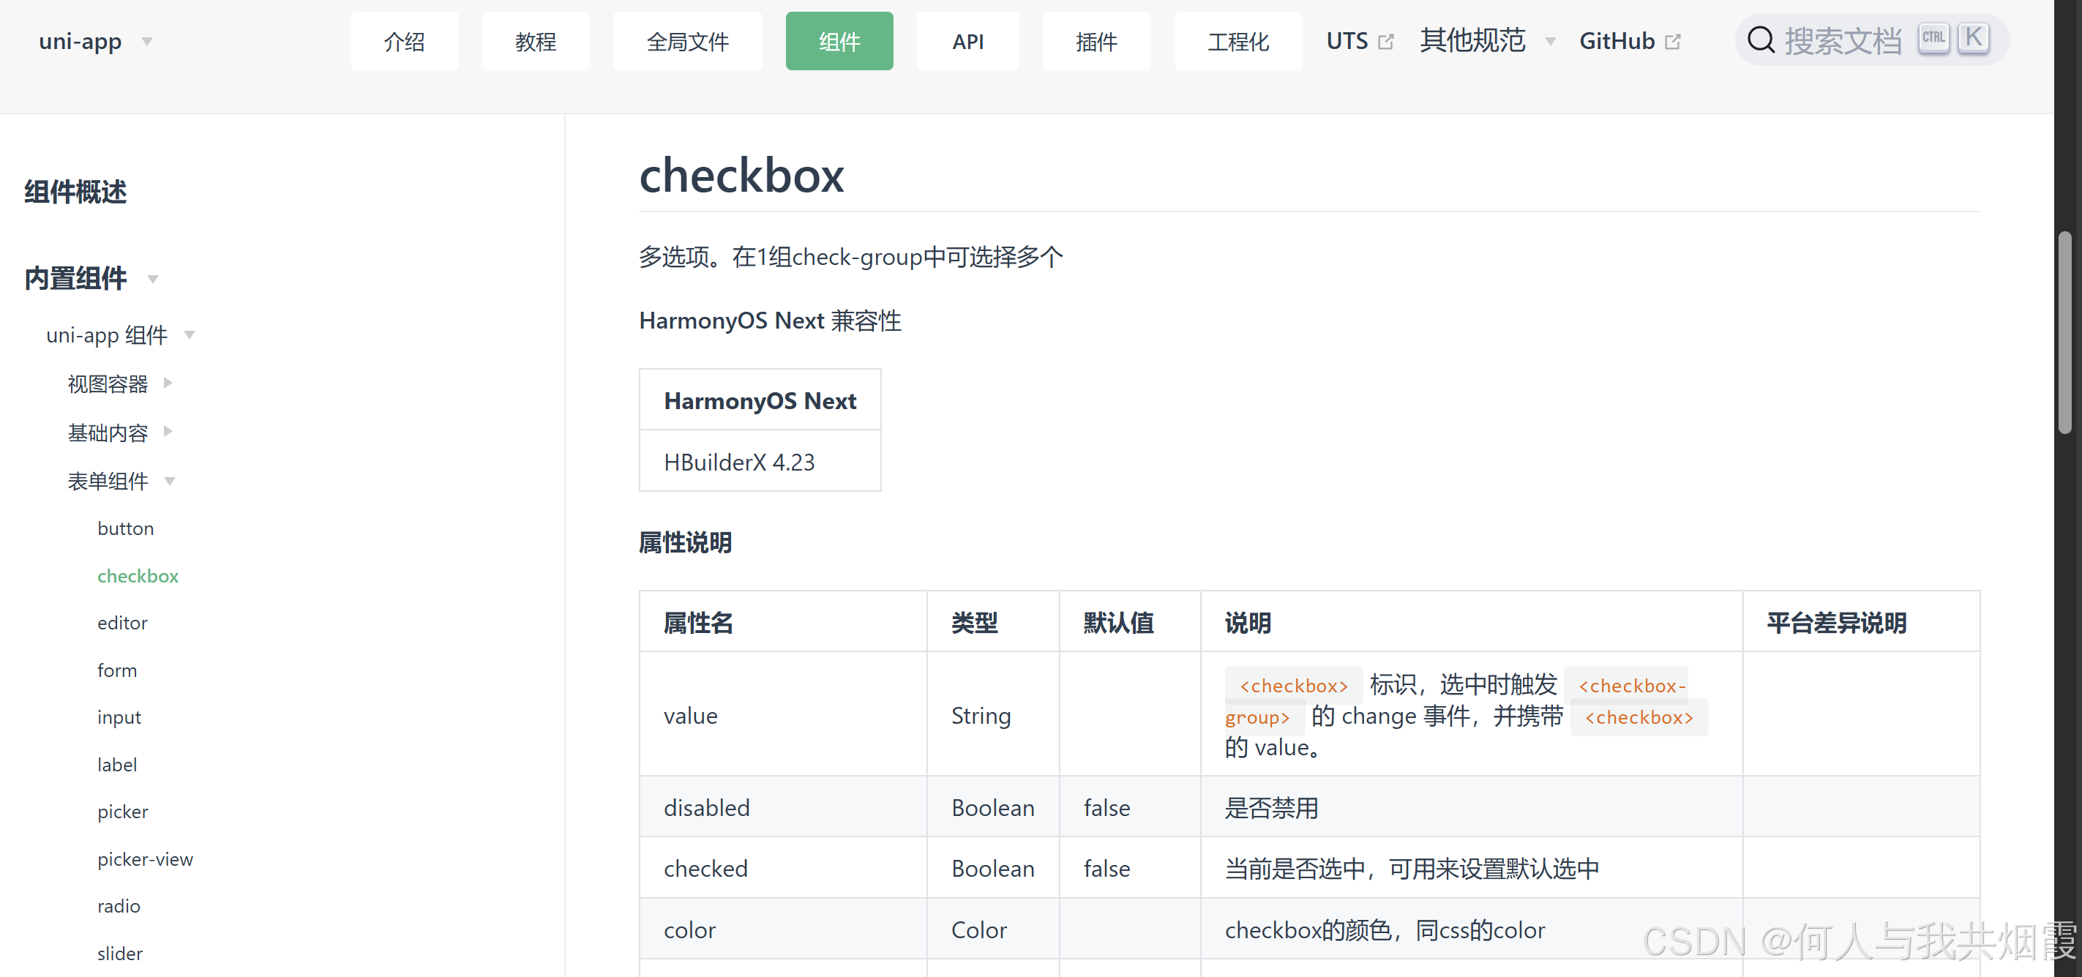The image size is (2082, 977).
Task: Click the page vertical scrollbar thumb
Action: point(2065,332)
